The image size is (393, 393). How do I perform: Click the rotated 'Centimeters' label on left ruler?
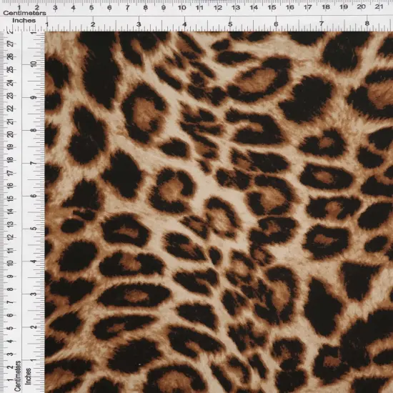click(17, 376)
